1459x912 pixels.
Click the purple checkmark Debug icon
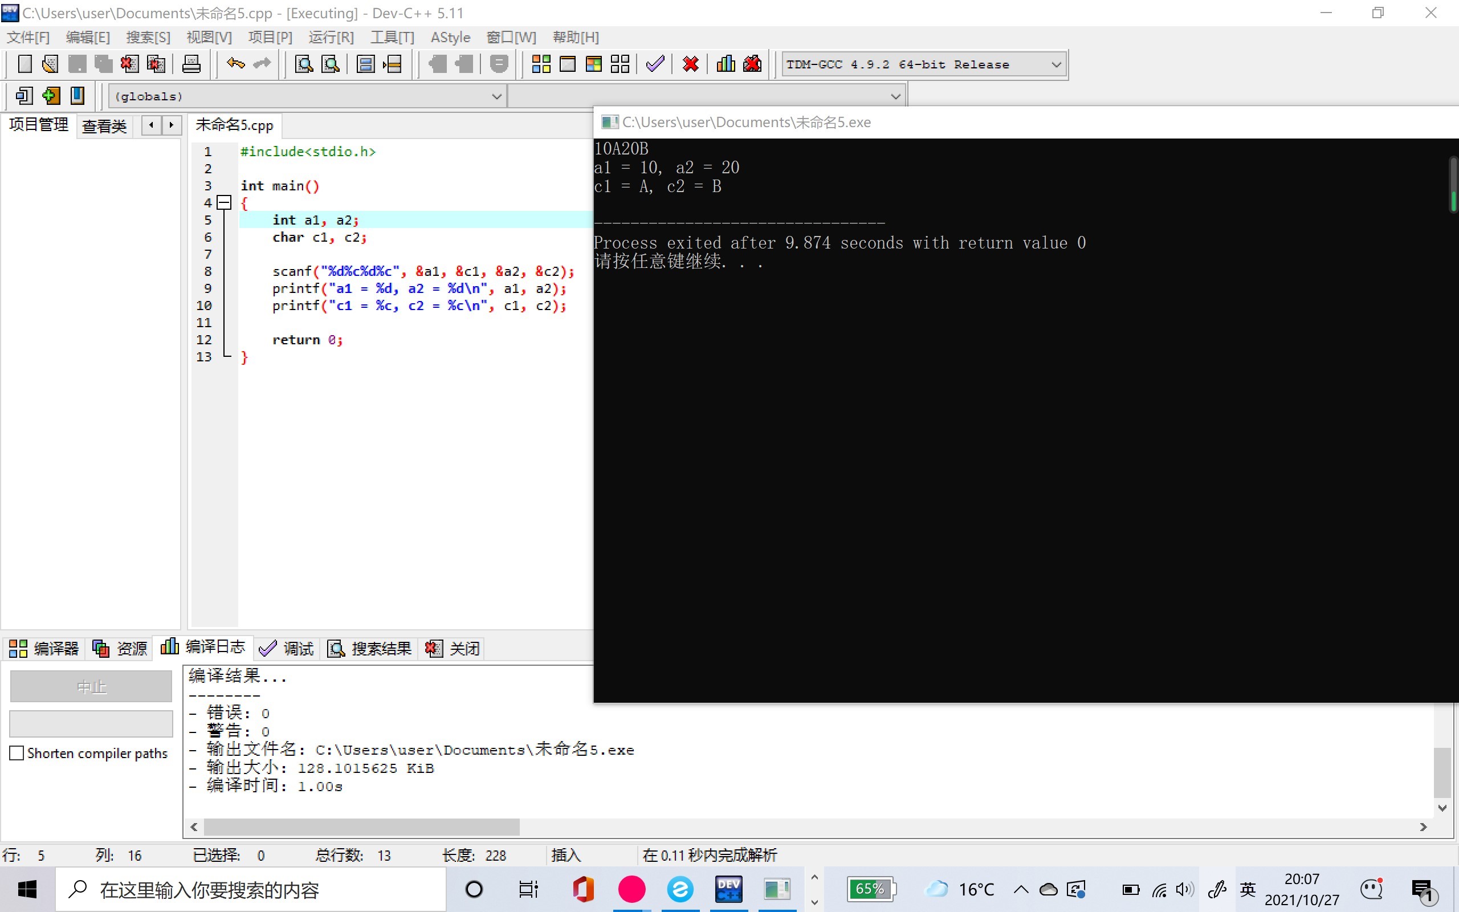pos(655,64)
